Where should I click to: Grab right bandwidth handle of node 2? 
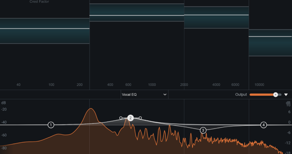click(140, 118)
